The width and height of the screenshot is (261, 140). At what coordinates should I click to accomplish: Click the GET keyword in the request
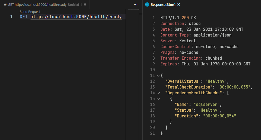click(x=23, y=17)
